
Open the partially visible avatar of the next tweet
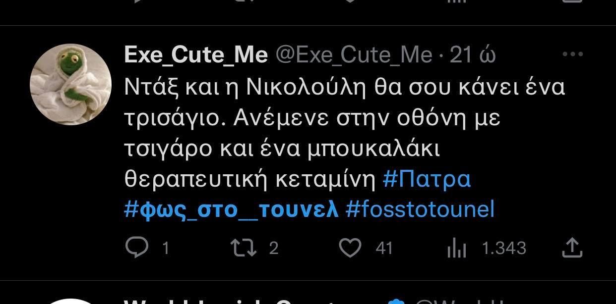coord(70,301)
